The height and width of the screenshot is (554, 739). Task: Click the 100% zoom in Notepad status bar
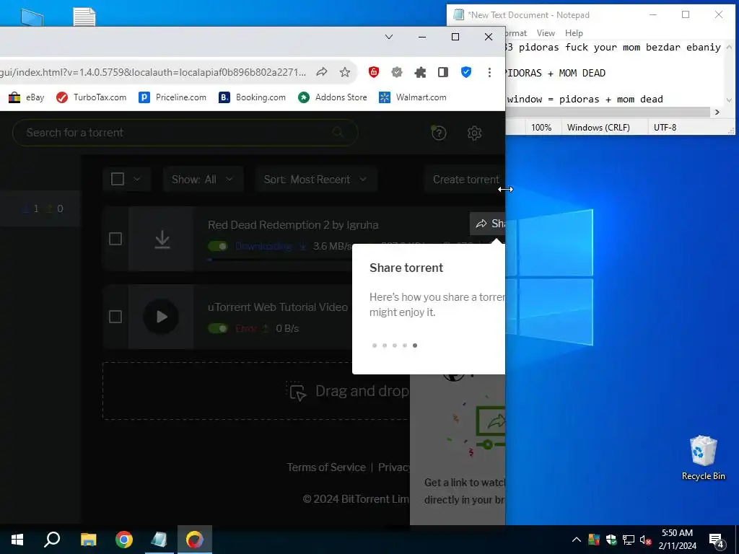541,128
